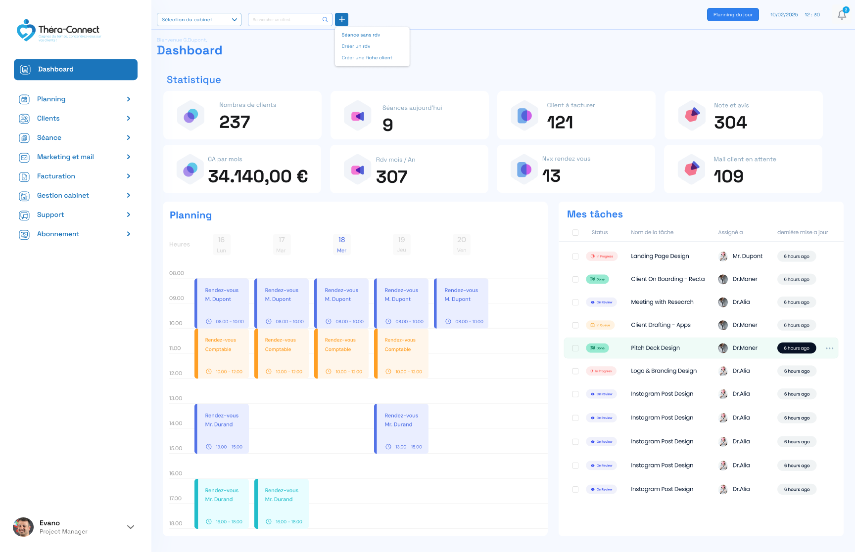Select Créer une fiche client option
Viewport: 855px width, 552px height.
click(x=367, y=58)
